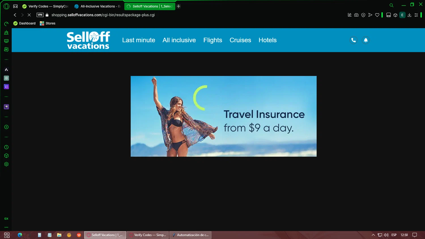
Task: Go back to the previous page
Action: coord(15,15)
